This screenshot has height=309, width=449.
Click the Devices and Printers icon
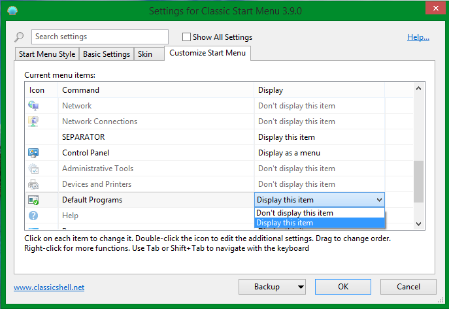[x=34, y=184]
